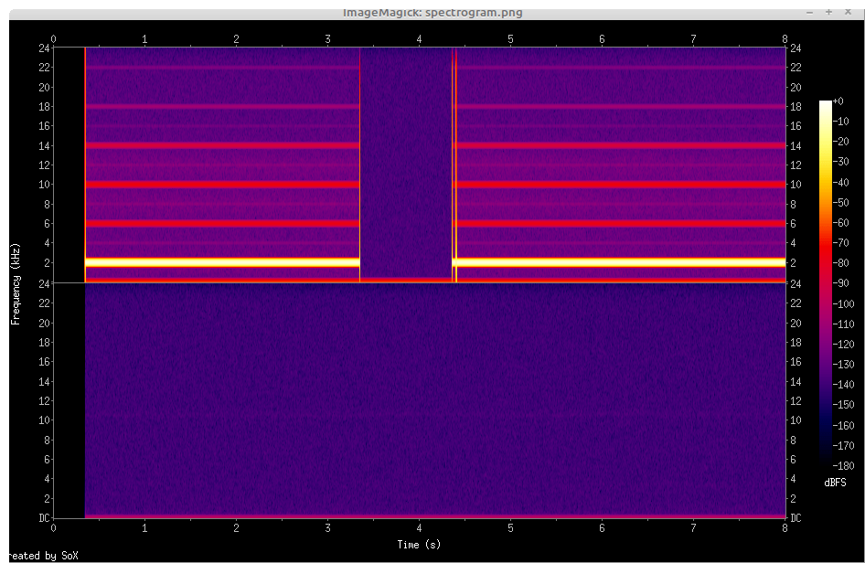Click the -120 value on the dBFS scale

(843, 345)
